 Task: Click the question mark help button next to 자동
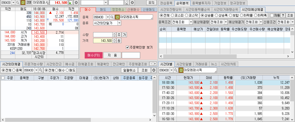click(283, 15)
